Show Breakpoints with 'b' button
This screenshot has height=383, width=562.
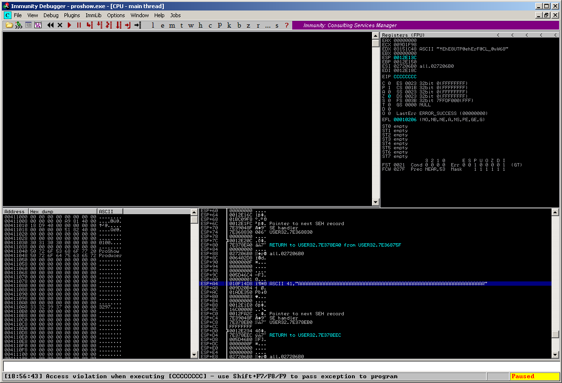(239, 25)
